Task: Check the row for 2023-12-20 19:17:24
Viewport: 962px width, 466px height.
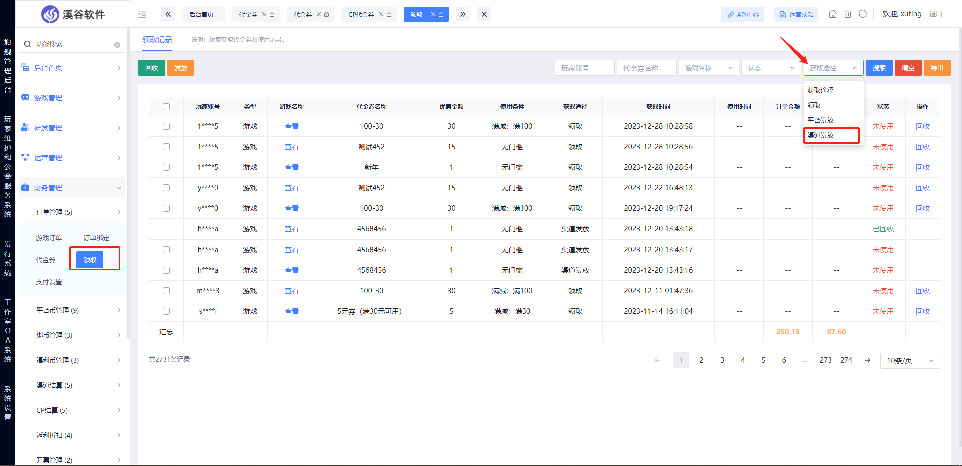Action: 166,208
